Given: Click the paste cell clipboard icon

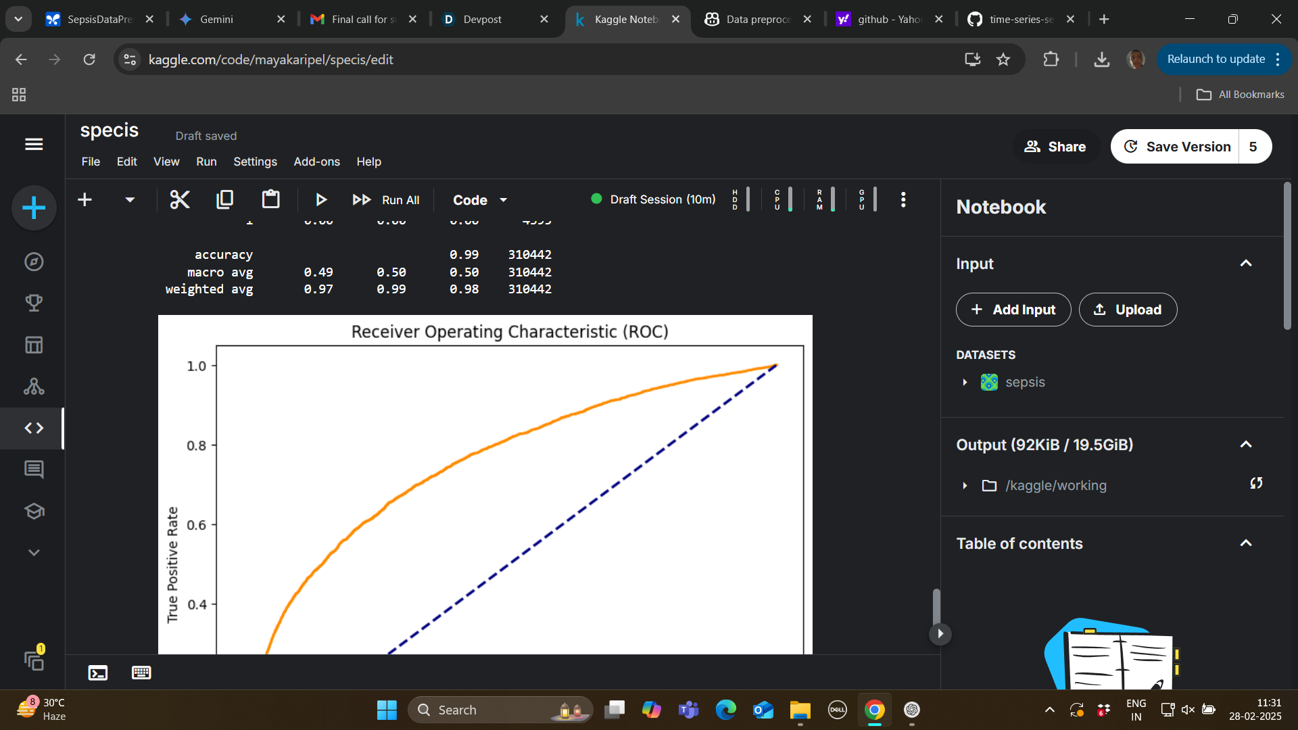Looking at the screenshot, I should (x=270, y=199).
